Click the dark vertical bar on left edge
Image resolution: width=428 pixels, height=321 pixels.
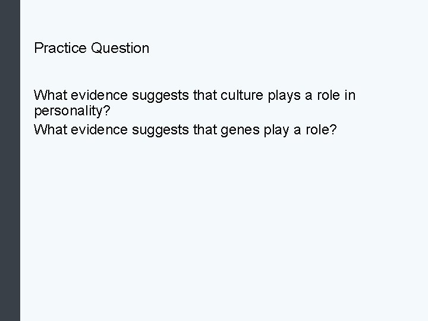[x=10, y=160]
